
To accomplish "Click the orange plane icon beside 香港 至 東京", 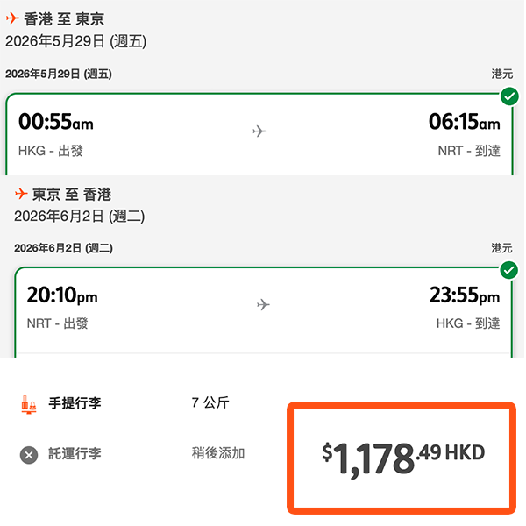I will (x=12, y=18).
